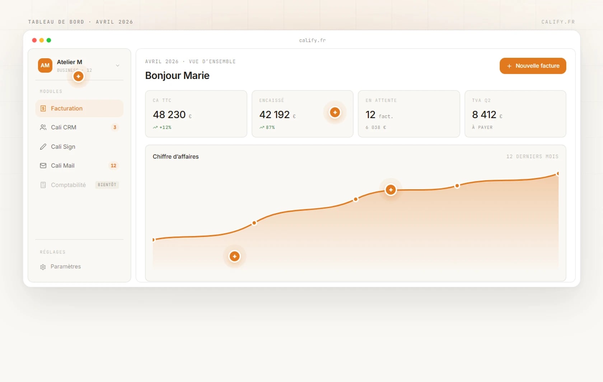The width and height of the screenshot is (603, 382).
Task: Click the Bonjour Marie heading
Action: click(x=177, y=75)
